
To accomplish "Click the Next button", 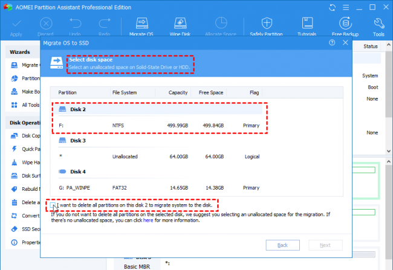I will [325, 245].
